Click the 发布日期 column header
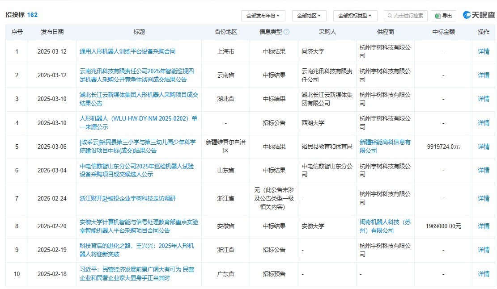 (x=52, y=32)
